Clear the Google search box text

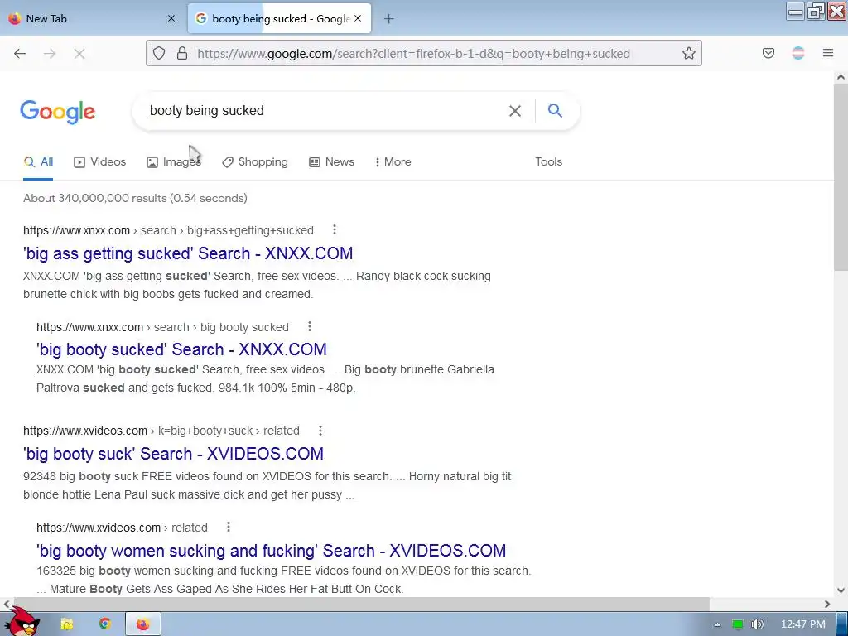pyautogui.click(x=515, y=111)
